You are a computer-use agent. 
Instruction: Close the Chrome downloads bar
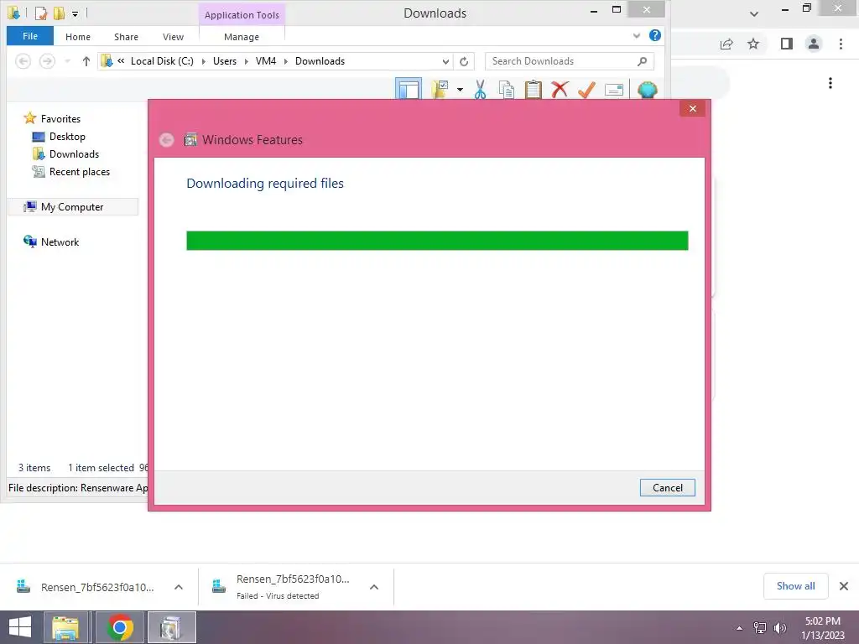(844, 586)
